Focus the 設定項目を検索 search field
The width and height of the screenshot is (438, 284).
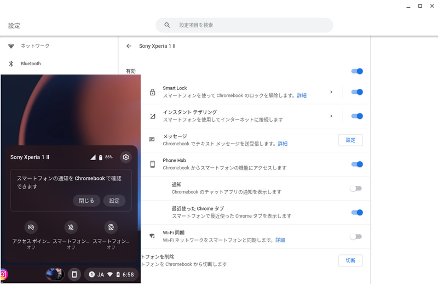[244, 25]
